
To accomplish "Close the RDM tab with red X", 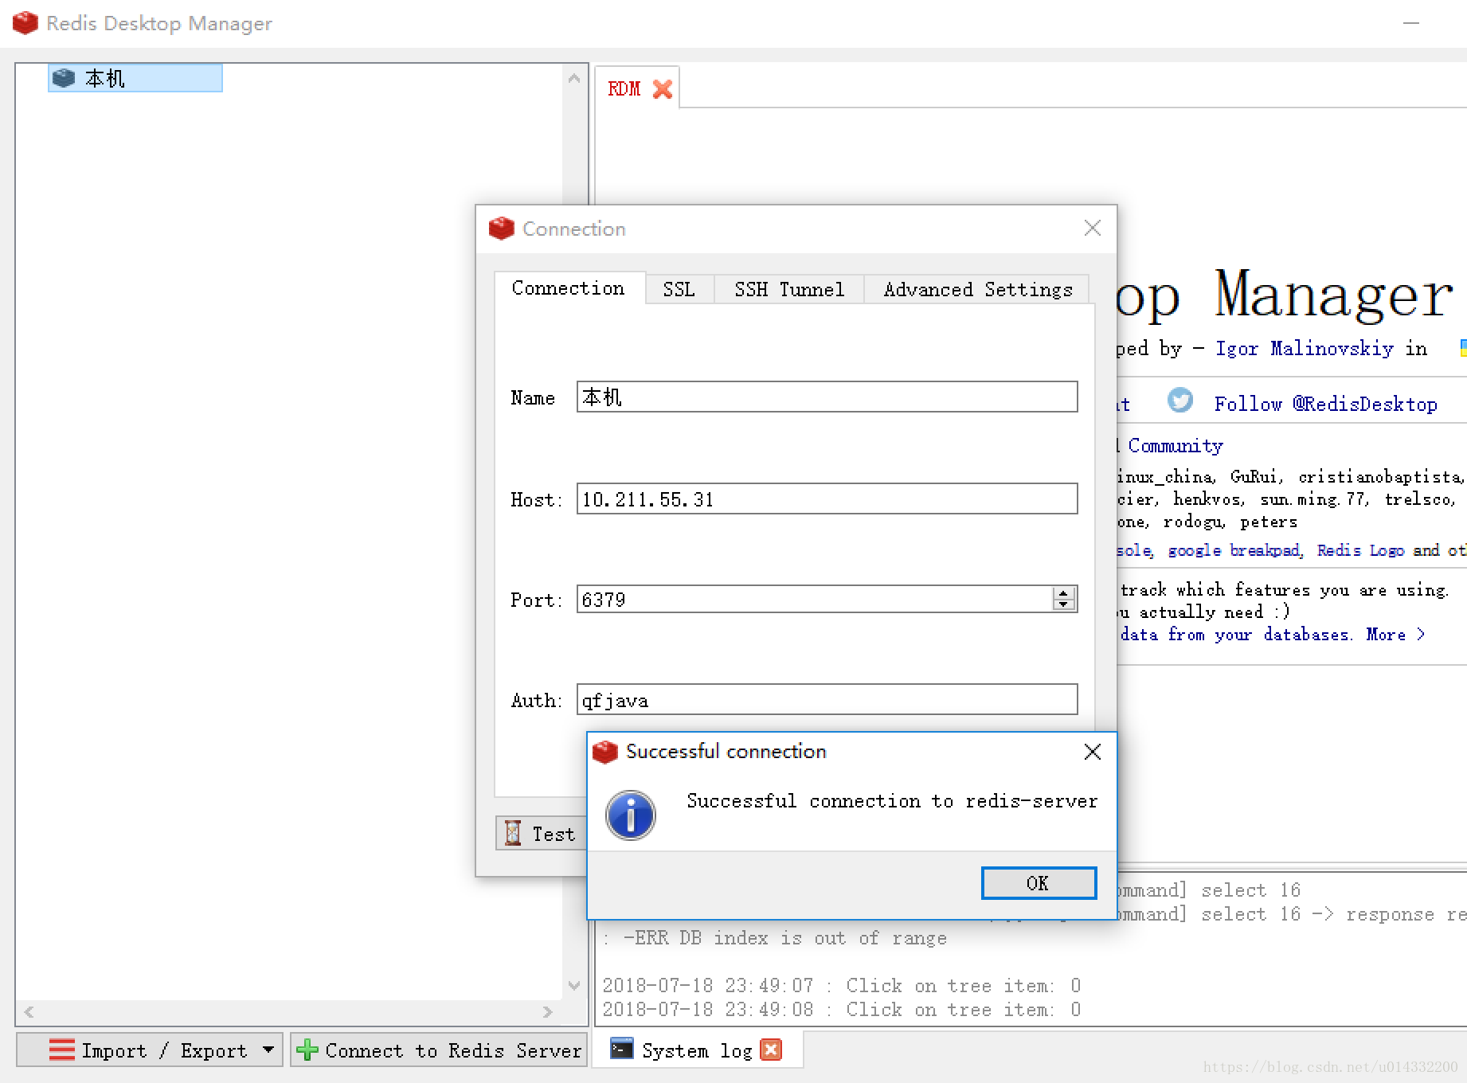I will 663,89.
